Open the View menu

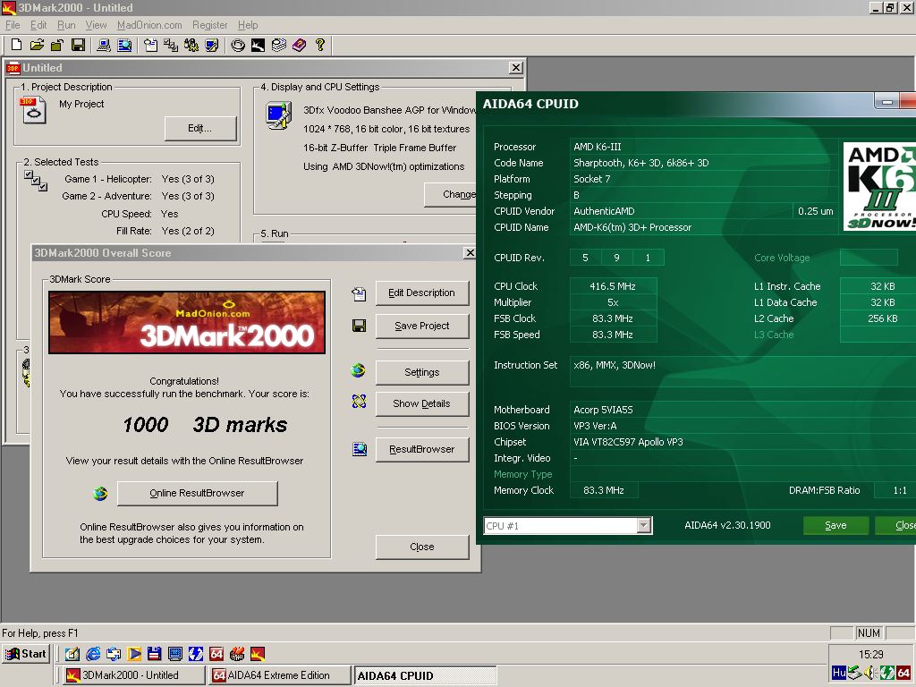coord(96,24)
